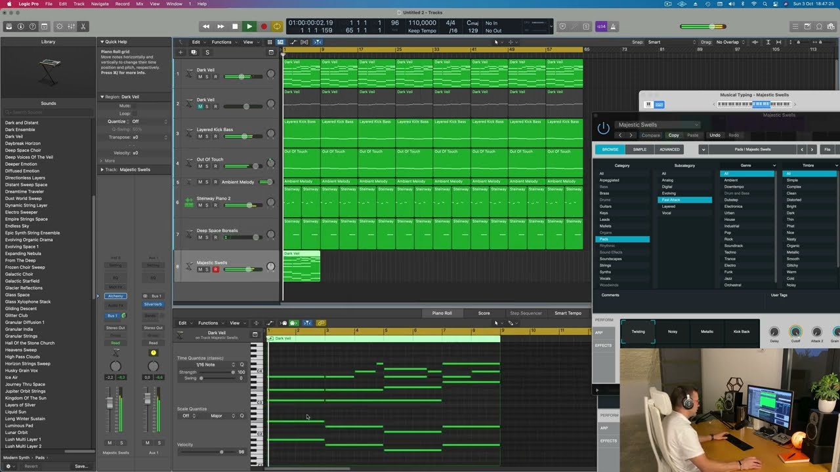Image resolution: width=840 pixels, height=472 pixels.
Task: Toggle the automation view icon in Tracks toolbar
Action: click(x=293, y=42)
